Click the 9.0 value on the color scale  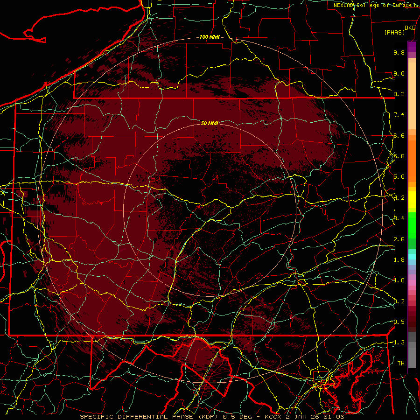coord(399,73)
